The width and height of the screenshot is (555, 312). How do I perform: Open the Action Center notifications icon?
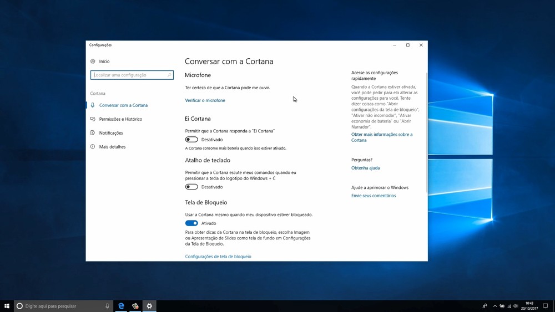(546, 306)
